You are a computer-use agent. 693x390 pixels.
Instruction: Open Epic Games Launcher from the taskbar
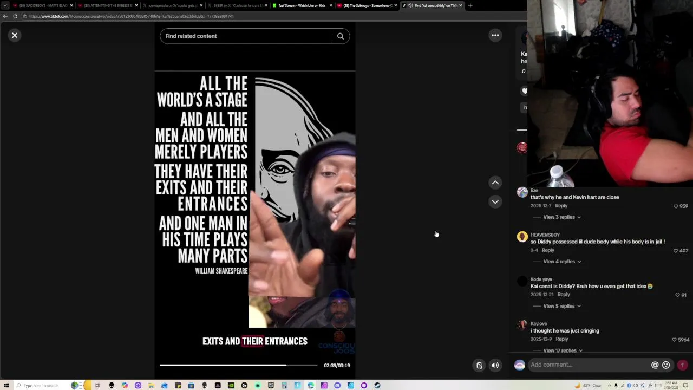(x=270, y=385)
